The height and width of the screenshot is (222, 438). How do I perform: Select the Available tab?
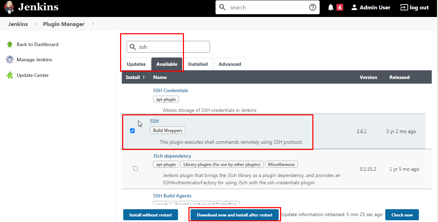click(167, 64)
